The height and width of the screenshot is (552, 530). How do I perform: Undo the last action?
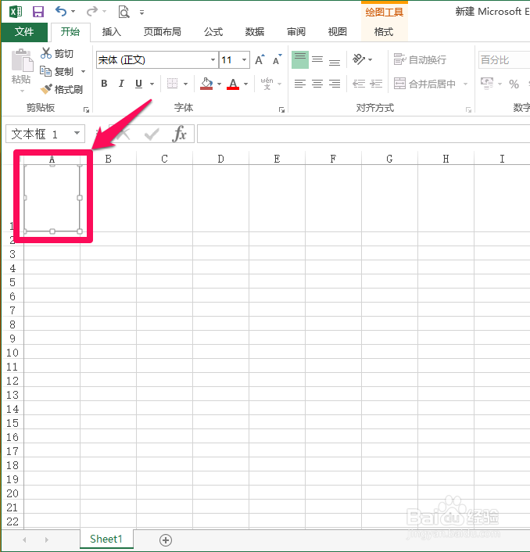tap(61, 11)
